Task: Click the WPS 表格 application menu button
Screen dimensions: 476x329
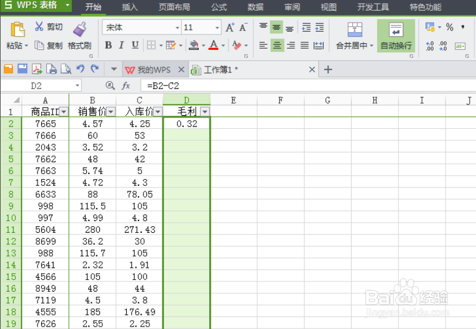Action: pos(36,5)
